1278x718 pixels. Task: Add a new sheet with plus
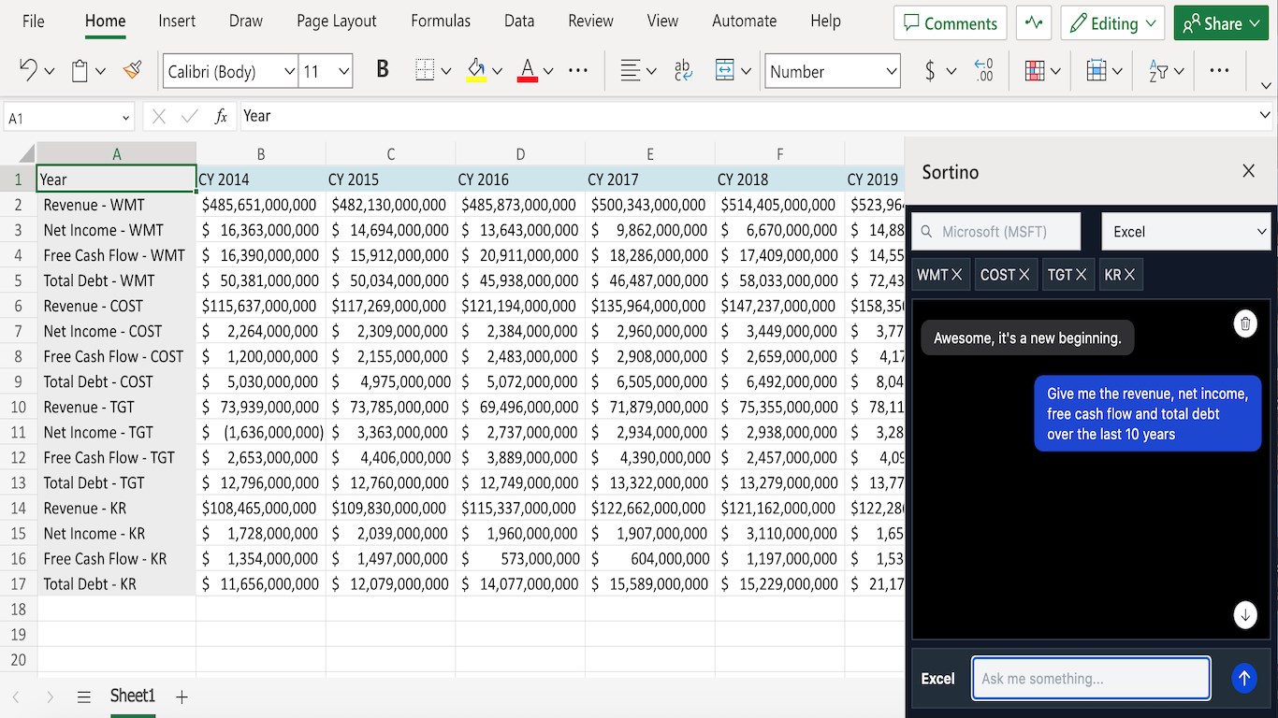pos(182,696)
